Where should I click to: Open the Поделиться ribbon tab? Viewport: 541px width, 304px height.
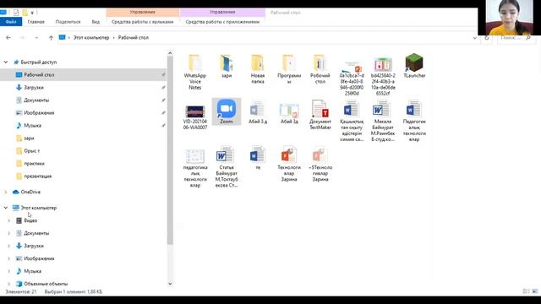point(68,22)
